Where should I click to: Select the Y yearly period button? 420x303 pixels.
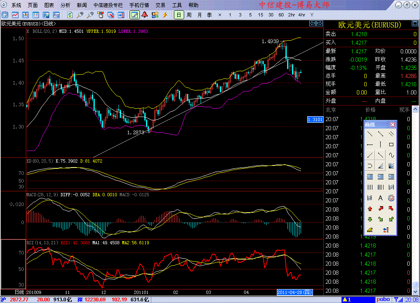click(312, 15)
